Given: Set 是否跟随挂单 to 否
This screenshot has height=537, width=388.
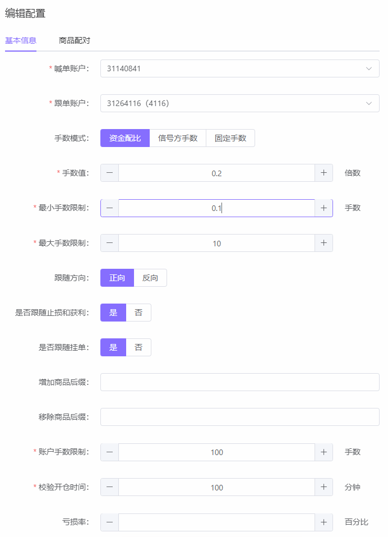Looking at the screenshot, I should click(138, 347).
